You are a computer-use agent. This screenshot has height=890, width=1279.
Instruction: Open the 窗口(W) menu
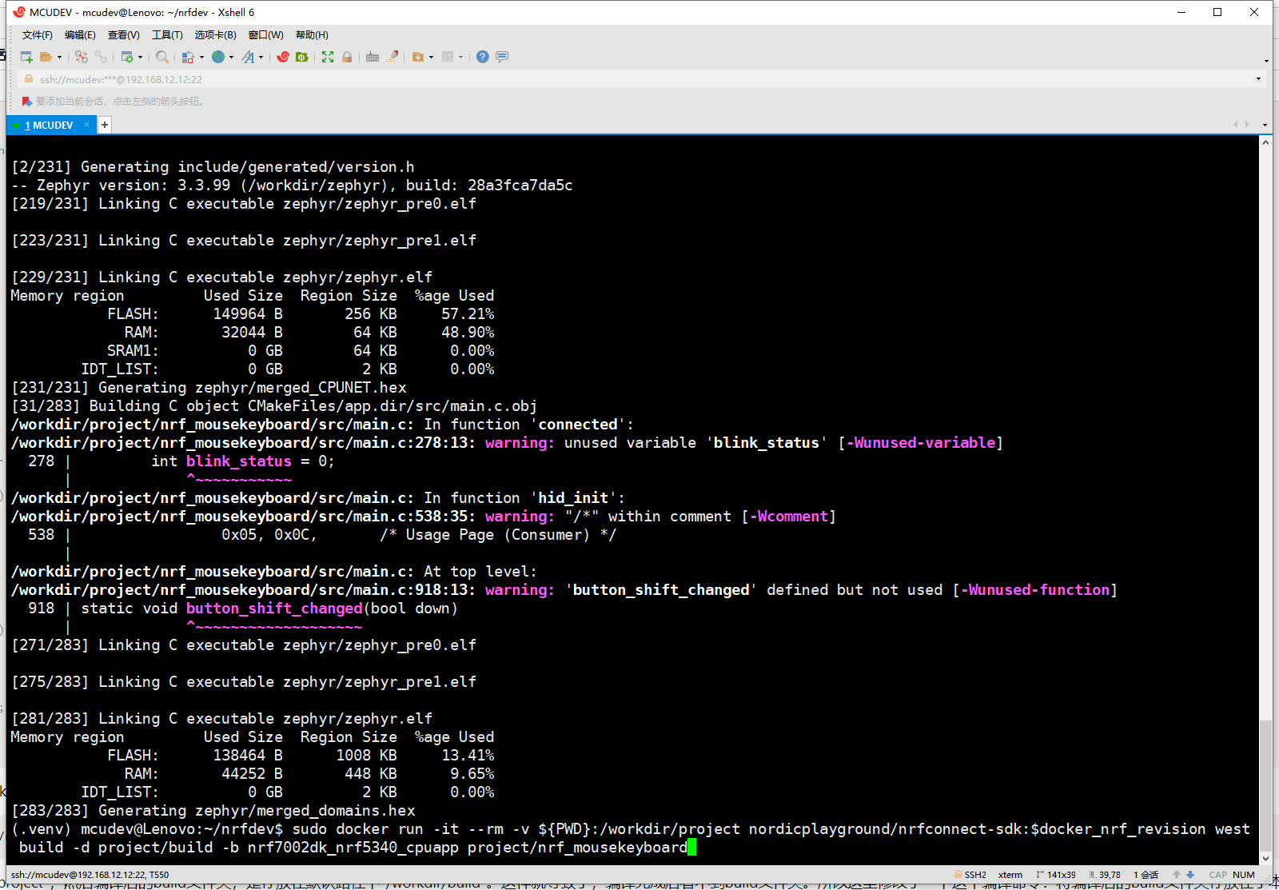[266, 35]
